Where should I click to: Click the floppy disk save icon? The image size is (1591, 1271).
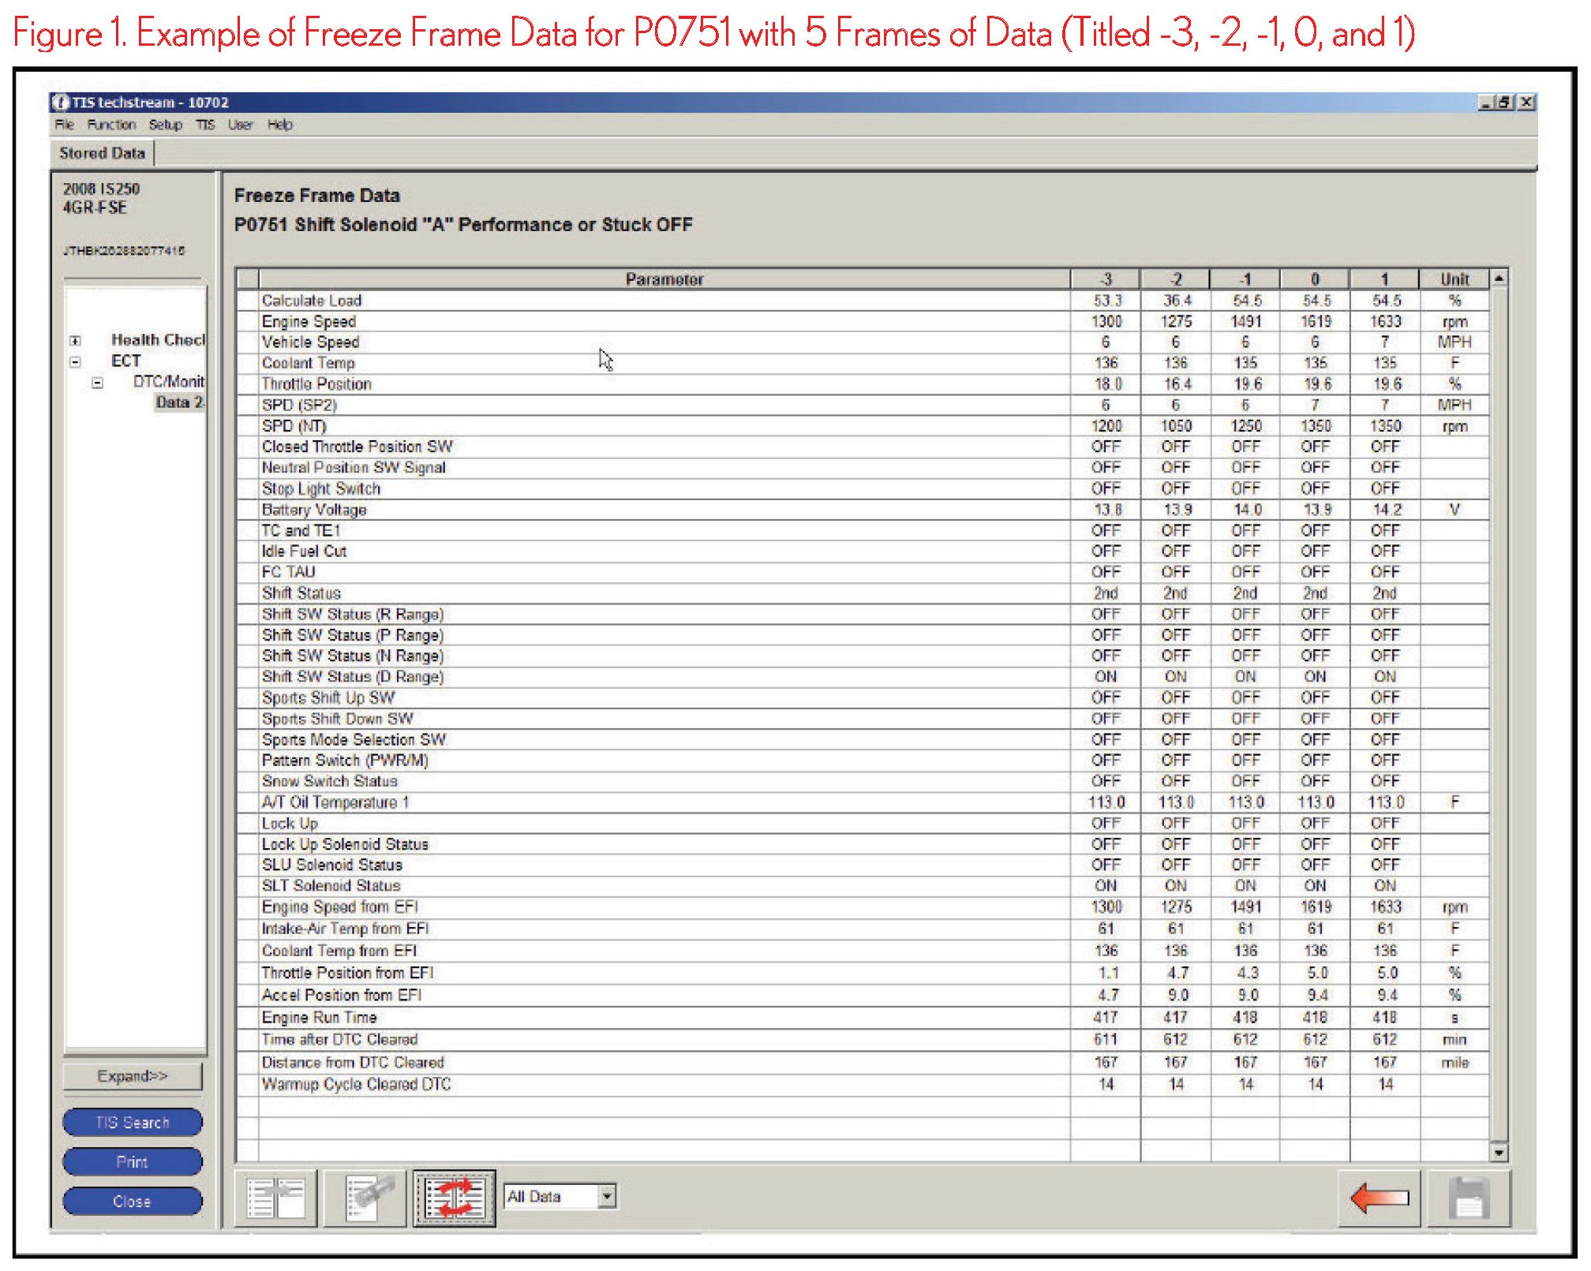1469,1198
